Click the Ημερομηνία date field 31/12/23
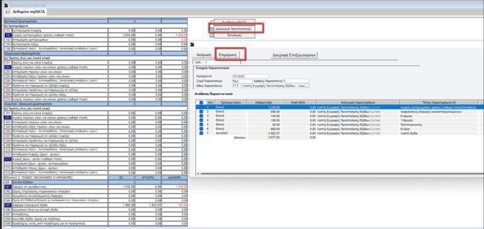The image size is (484, 229). 250,76
